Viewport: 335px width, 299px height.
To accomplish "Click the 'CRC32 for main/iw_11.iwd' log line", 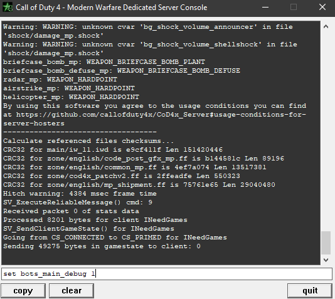I will point(113,150).
